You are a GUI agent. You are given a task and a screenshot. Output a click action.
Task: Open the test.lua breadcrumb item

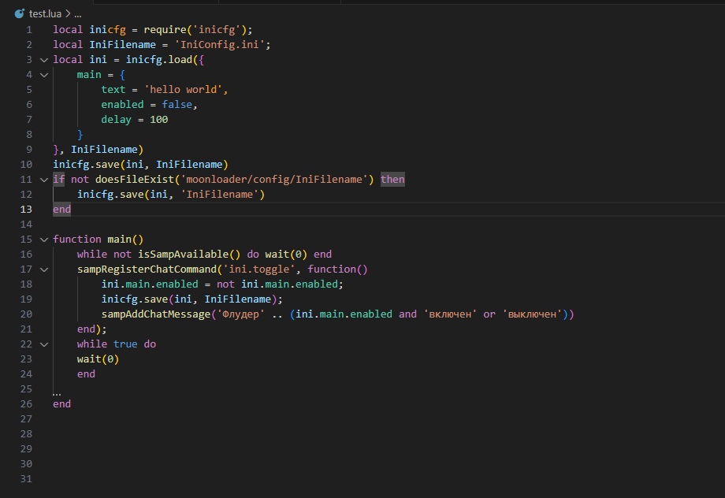44,14
